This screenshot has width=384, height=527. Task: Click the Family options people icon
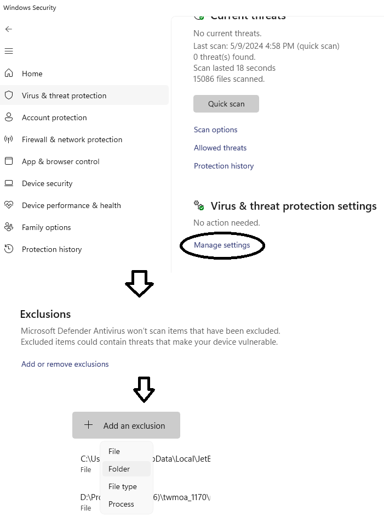pyautogui.click(x=9, y=227)
